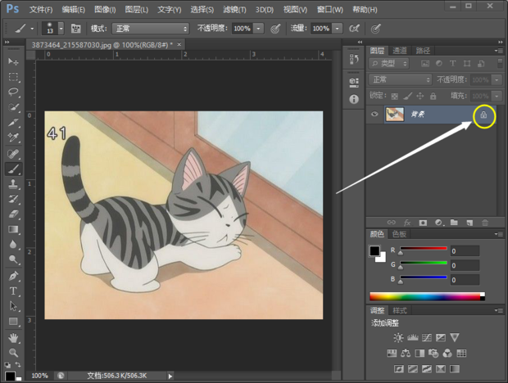Open the Info panel icon
The width and height of the screenshot is (508, 383).
pos(354,99)
